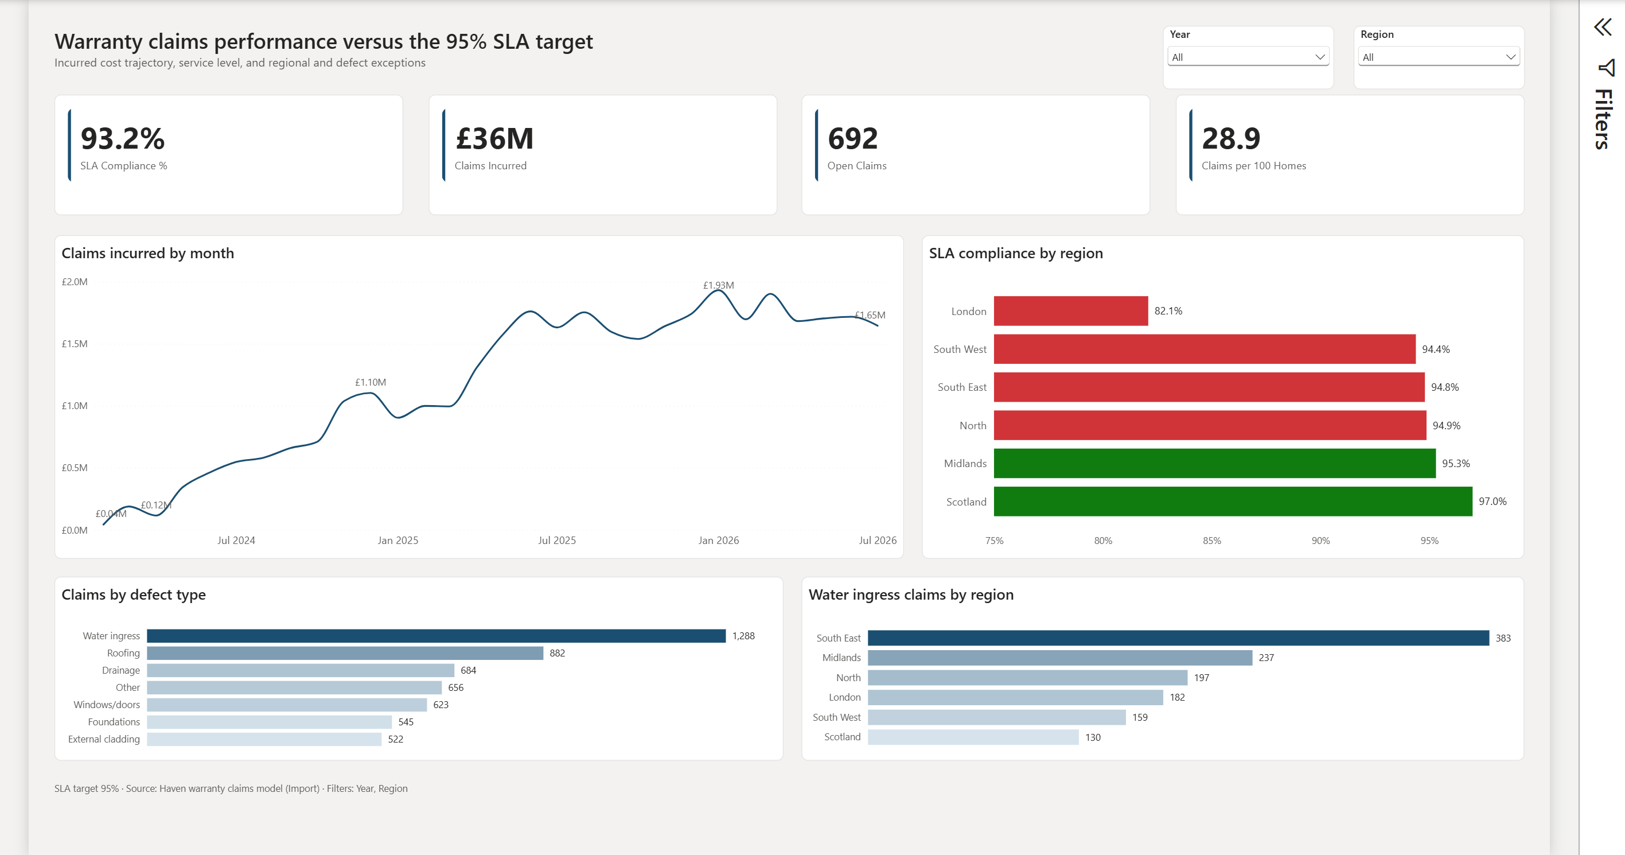This screenshot has width=1625, height=855.
Task: Click the Year dropdown chevron arrow
Action: point(1319,57)
